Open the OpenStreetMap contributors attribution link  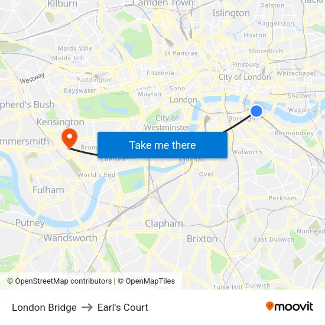click(60, 281)
